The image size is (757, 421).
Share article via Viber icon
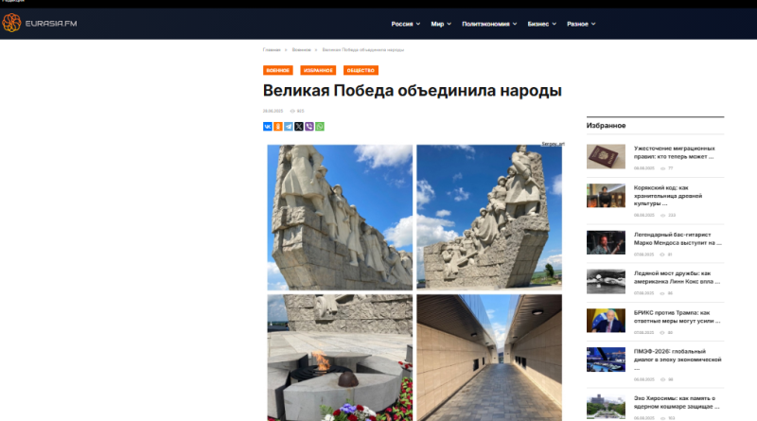tap(309, 127)
